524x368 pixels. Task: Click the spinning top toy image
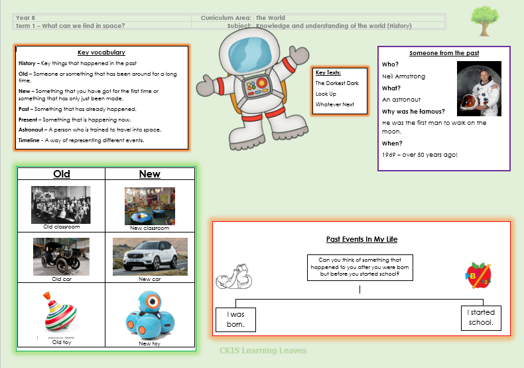(x=61, y=312)
